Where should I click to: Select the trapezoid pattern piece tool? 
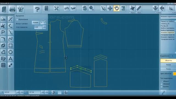(3, 52)
